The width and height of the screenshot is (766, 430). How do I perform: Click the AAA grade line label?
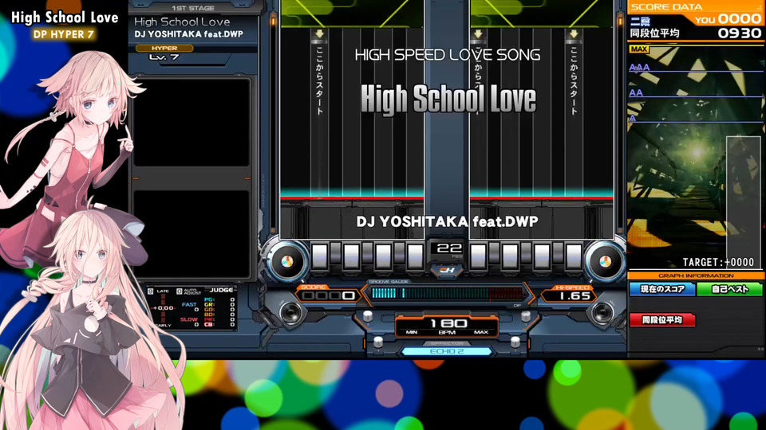pos(639,67)
